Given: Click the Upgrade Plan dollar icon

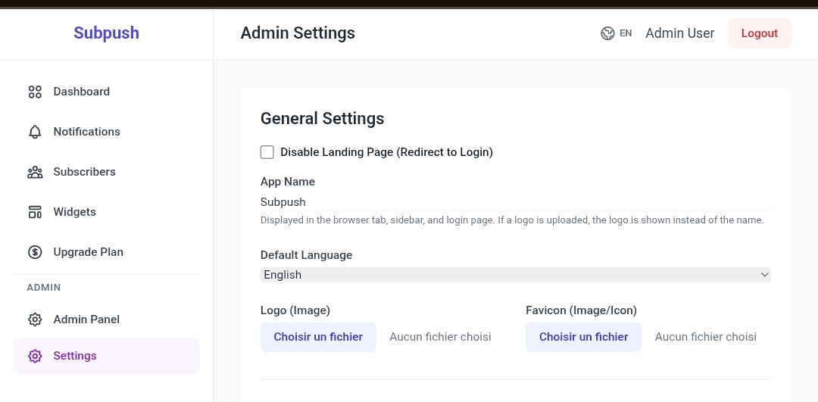Looking at the screenshot, I should (x=35, y=252).
